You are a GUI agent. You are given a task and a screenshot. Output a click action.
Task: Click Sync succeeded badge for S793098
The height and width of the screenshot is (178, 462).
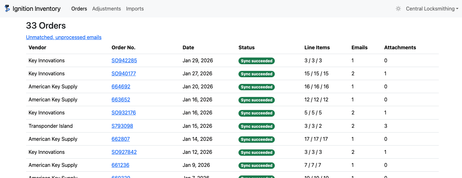256,126
